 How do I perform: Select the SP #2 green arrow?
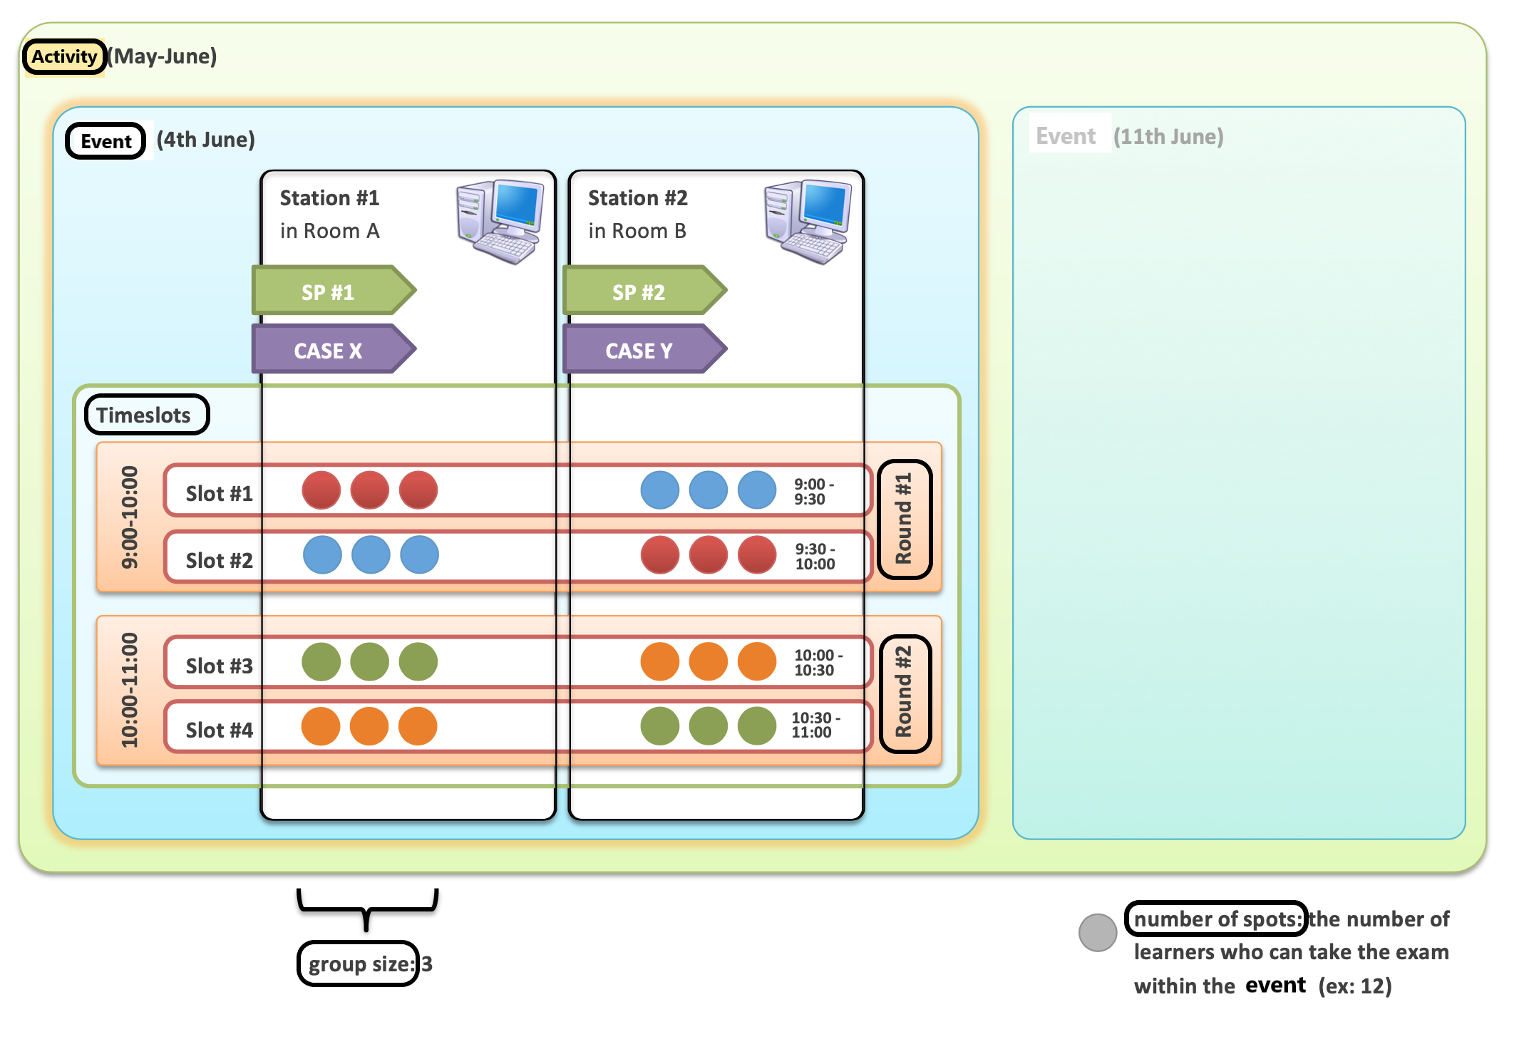pos(644,291)
